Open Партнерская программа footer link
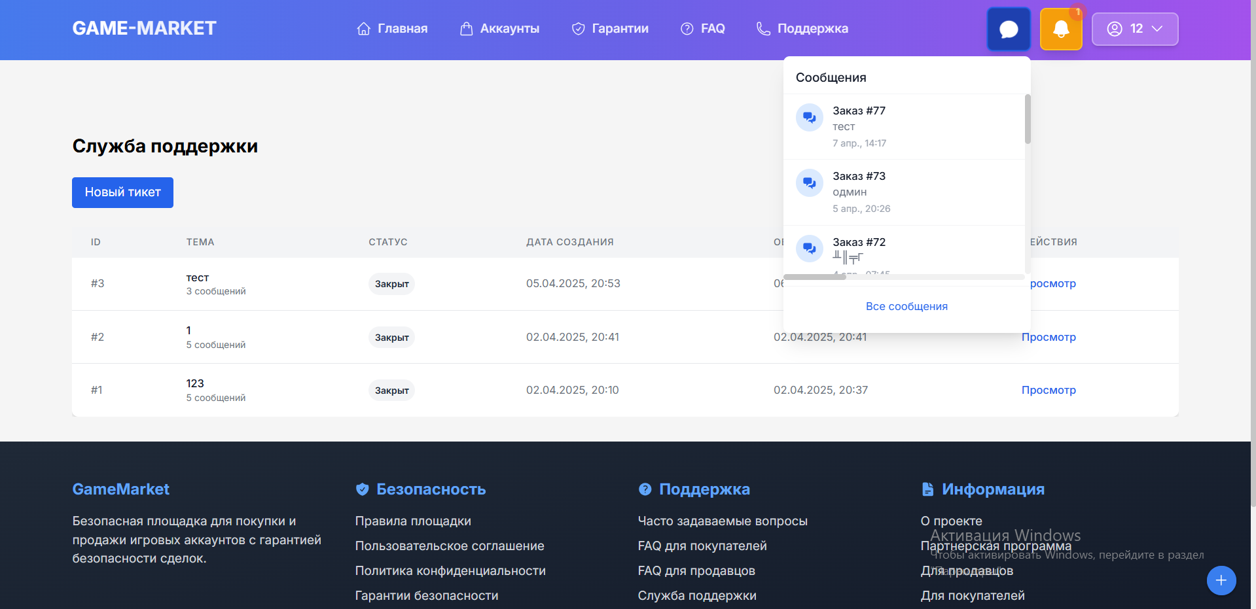Viewport: 1256px width, 609px height. [x=996, y=546]
